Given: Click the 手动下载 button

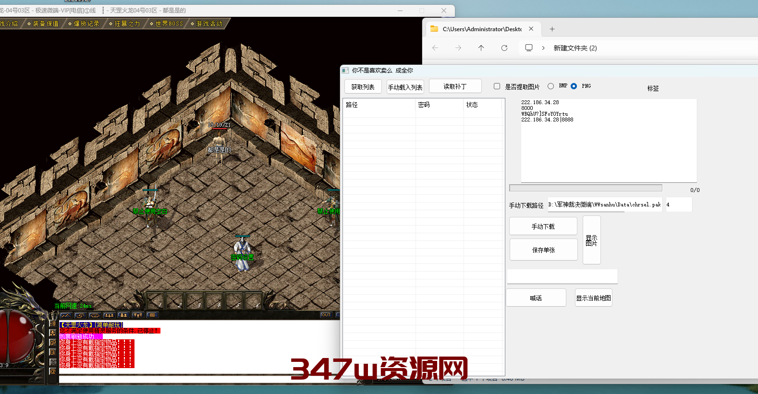Looking at the screenshot, I should 543,226.
